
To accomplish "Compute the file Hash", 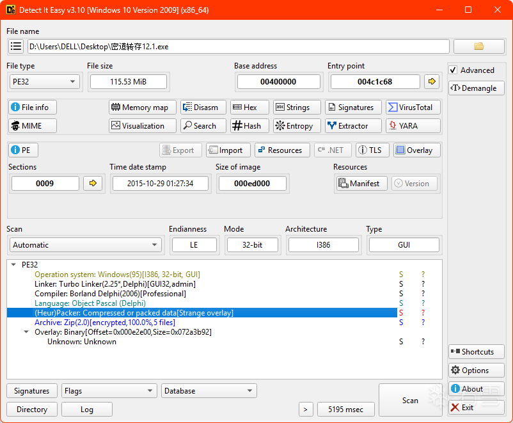I will 249,125.
